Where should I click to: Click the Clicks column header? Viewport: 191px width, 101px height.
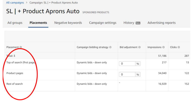[173, 47]
